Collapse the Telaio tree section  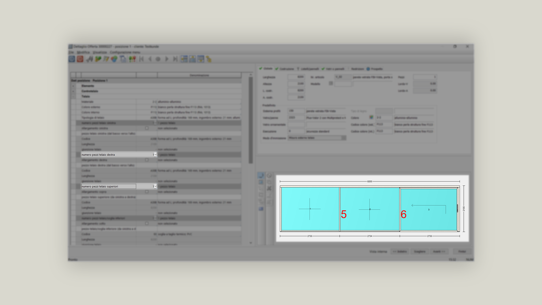click(x=73, y=97)
